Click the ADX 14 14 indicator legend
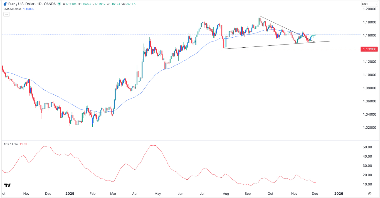 (11, 143)
